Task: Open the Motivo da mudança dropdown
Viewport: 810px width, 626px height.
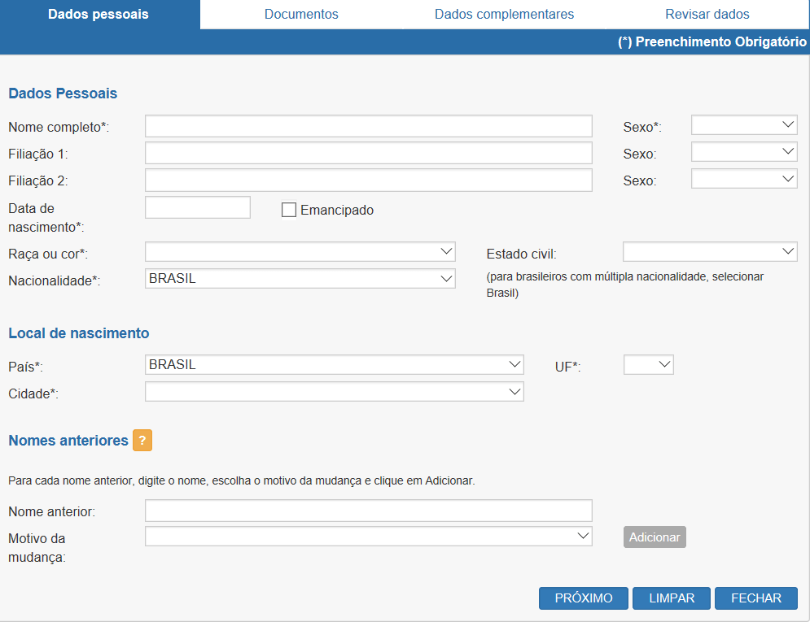Action: (368, 537)
